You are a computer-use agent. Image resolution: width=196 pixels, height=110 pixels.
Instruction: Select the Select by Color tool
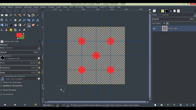coord(20,15)
